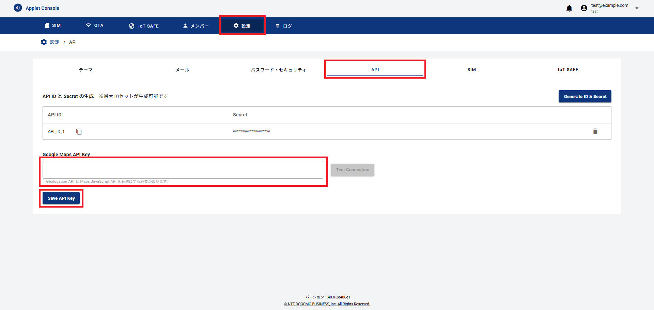Screen dimensions: 654x310
Task: Click the Applet Console logo icon
Action: pos(18,8)
